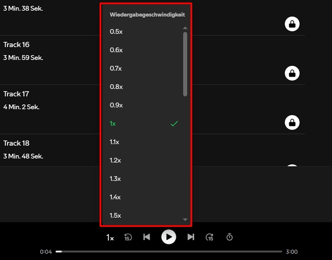Click the lock icon next to Track 17
Screen dimensions: 332x260
292,122
